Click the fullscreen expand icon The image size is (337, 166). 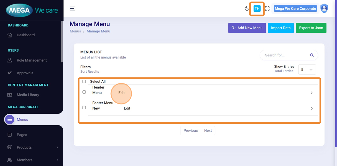pos(267,8)
